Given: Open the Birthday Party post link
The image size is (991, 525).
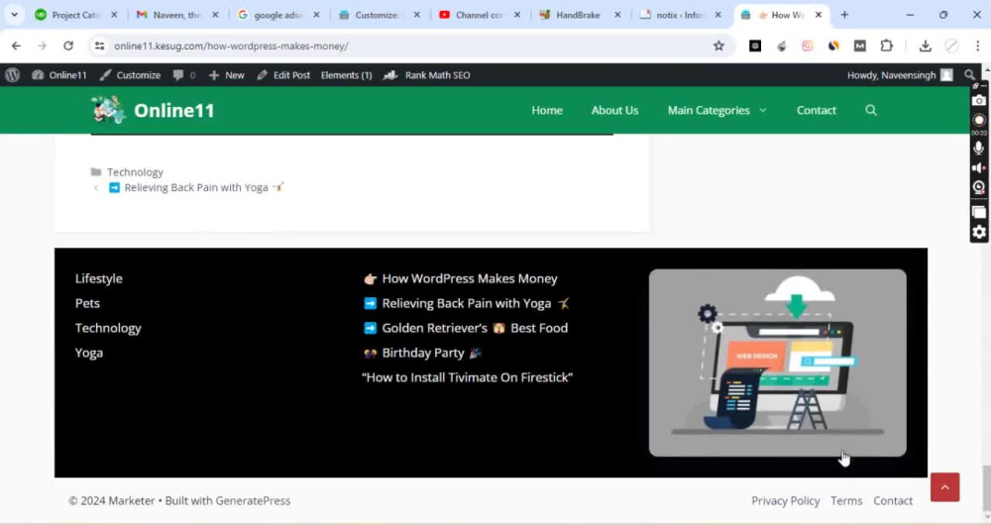Looking at the screenshot, I should tap(423, 353).
